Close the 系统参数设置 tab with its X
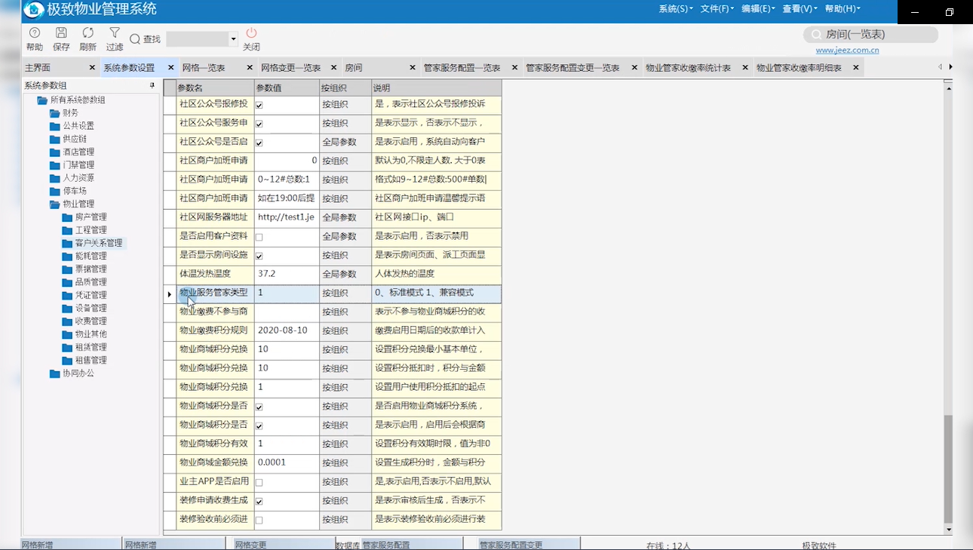The height and width of the screenshot is (550, 973). (170, 68)
